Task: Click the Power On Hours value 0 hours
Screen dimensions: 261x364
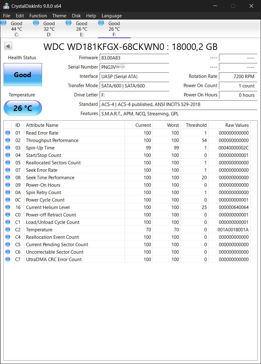Action: coord(238,95)
